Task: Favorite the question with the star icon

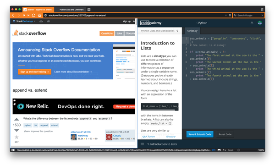Action: (16, 137)
